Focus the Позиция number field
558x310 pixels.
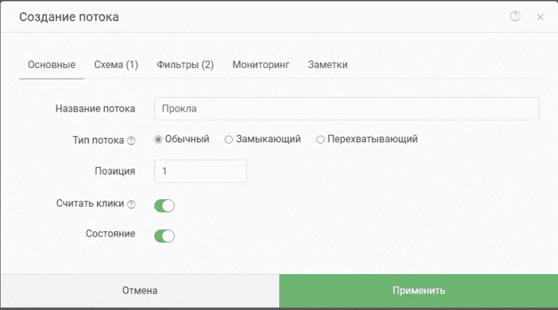[200, 171]
